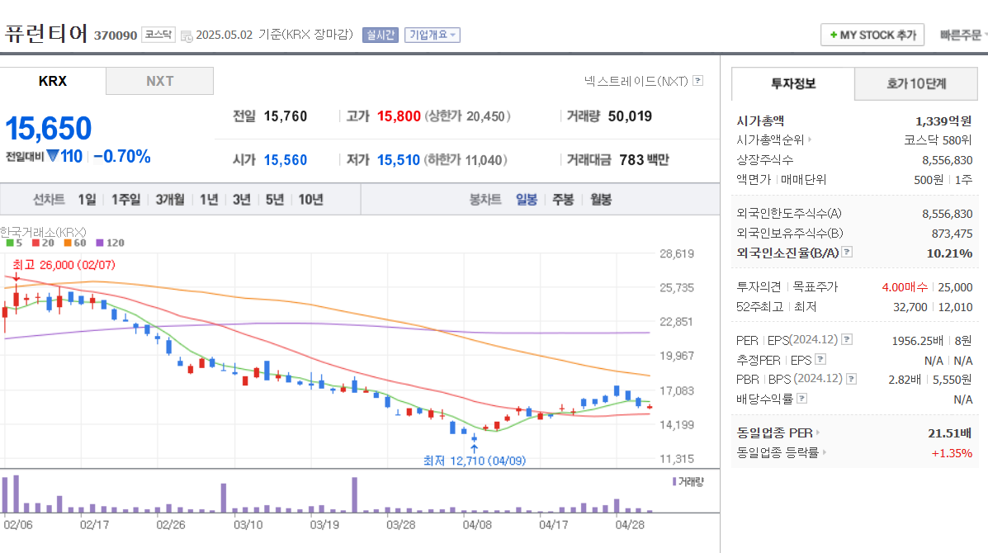
Task: Switch to the 호가 10단계 tab
Action: pos(915,84)
